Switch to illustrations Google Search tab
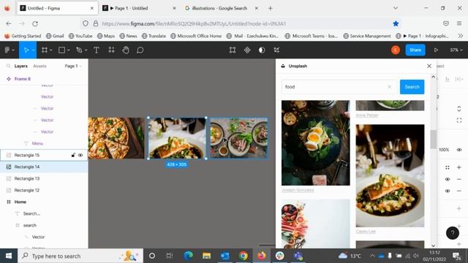 coord(222,8)
